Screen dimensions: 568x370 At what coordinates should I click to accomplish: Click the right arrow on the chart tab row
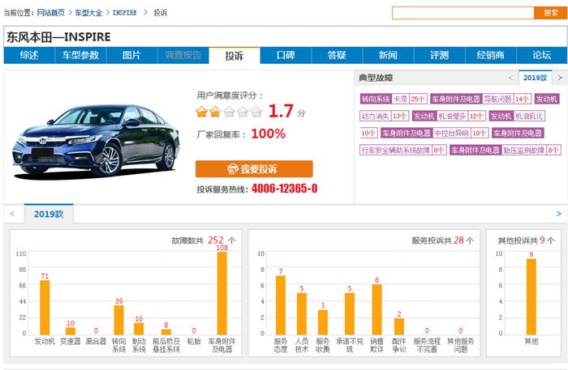coord(559,214)
